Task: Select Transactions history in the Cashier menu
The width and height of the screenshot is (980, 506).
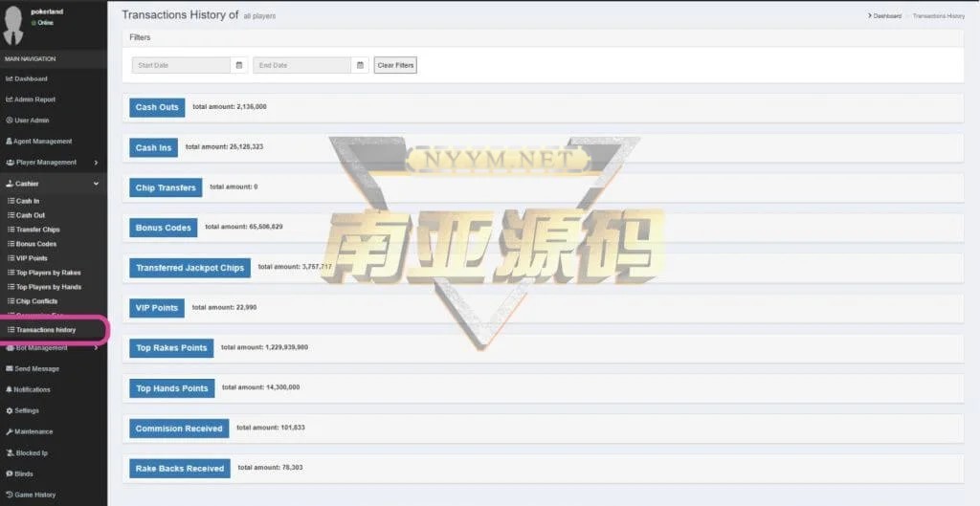Action: click(x=46, y=330)
